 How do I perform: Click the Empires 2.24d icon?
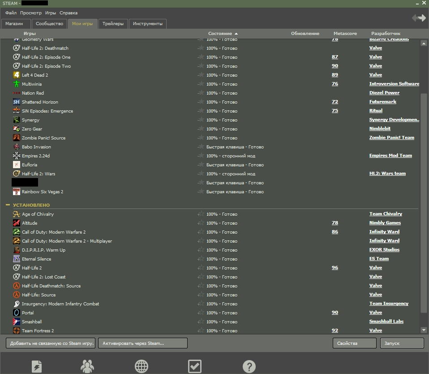[17, 156]
